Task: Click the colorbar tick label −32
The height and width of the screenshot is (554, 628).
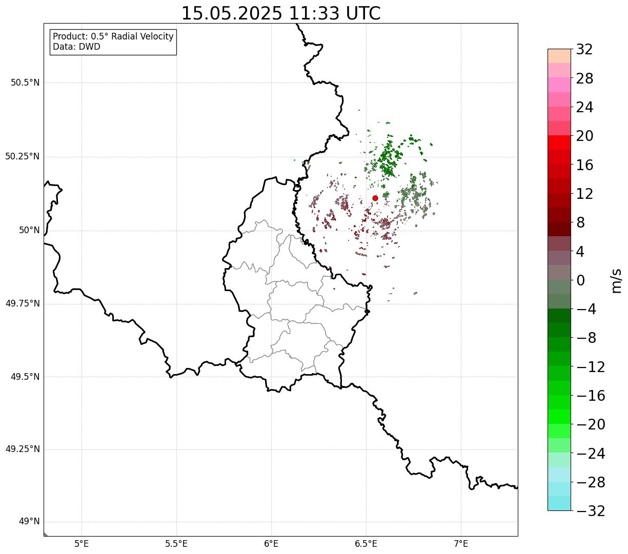Action: coord(591,511)
